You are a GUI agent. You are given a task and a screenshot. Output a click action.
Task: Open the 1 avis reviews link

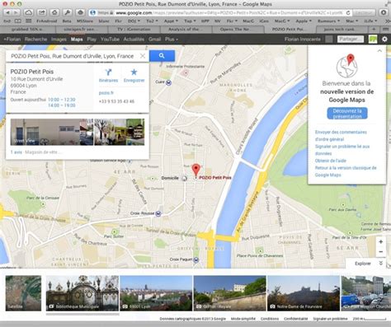16,152
